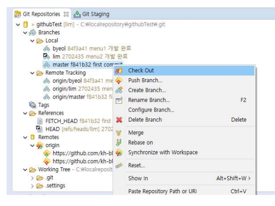Image resolution: width=275 pixels, height=206 pixels.
Task: Select master f841b32 first commit row
Action: (83, 65)
